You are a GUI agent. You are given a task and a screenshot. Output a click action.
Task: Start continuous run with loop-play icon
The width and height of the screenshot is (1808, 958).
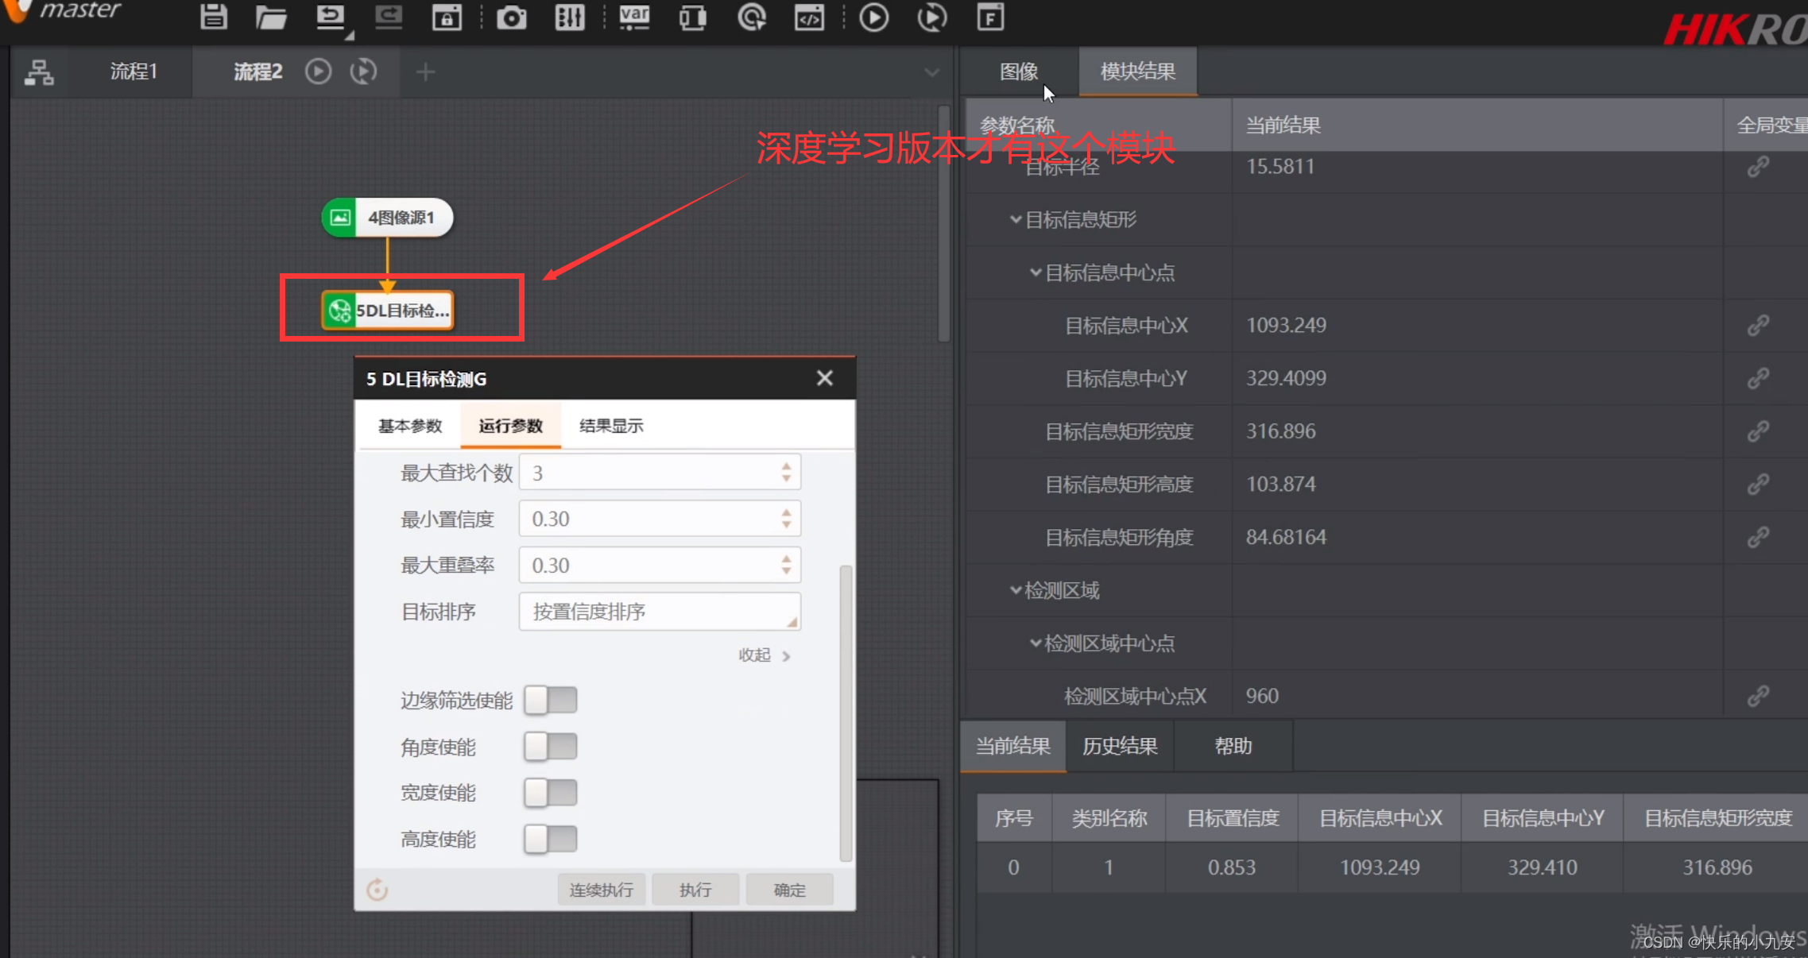pyautogui.click(x=931, y=17)
